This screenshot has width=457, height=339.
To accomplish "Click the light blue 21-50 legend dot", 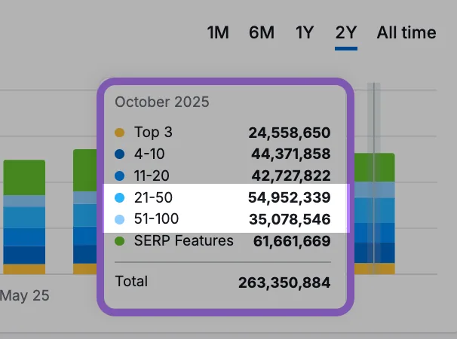I will [x=119, y=197].
